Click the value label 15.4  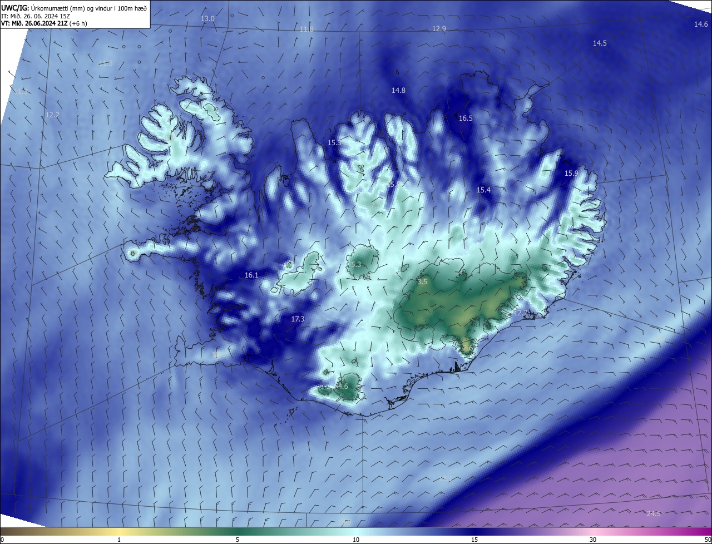click(x=484, y=190)
